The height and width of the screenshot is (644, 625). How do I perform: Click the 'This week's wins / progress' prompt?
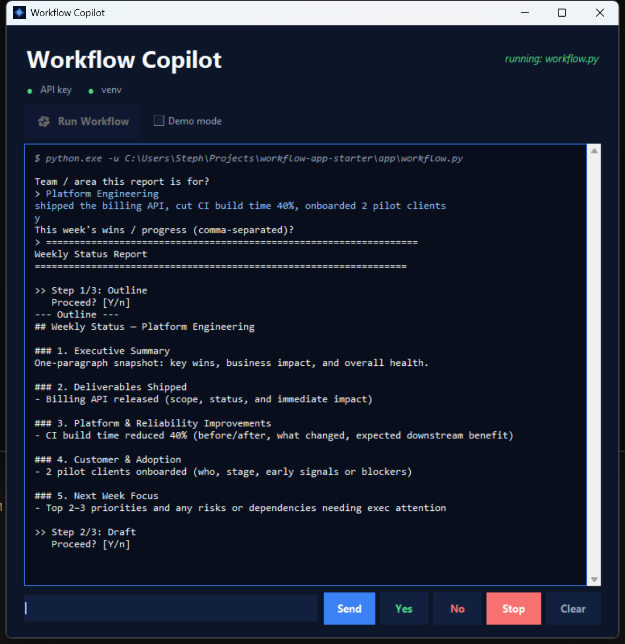click(x=164, y=230)
